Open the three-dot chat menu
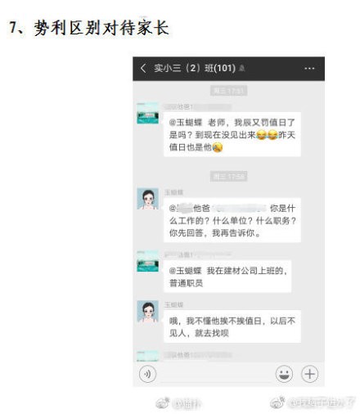The image size is (360, 414). coord(309,69)
